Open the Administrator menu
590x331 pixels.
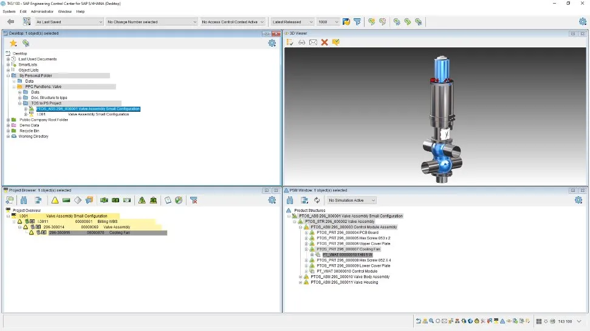(x=42, y=12)
